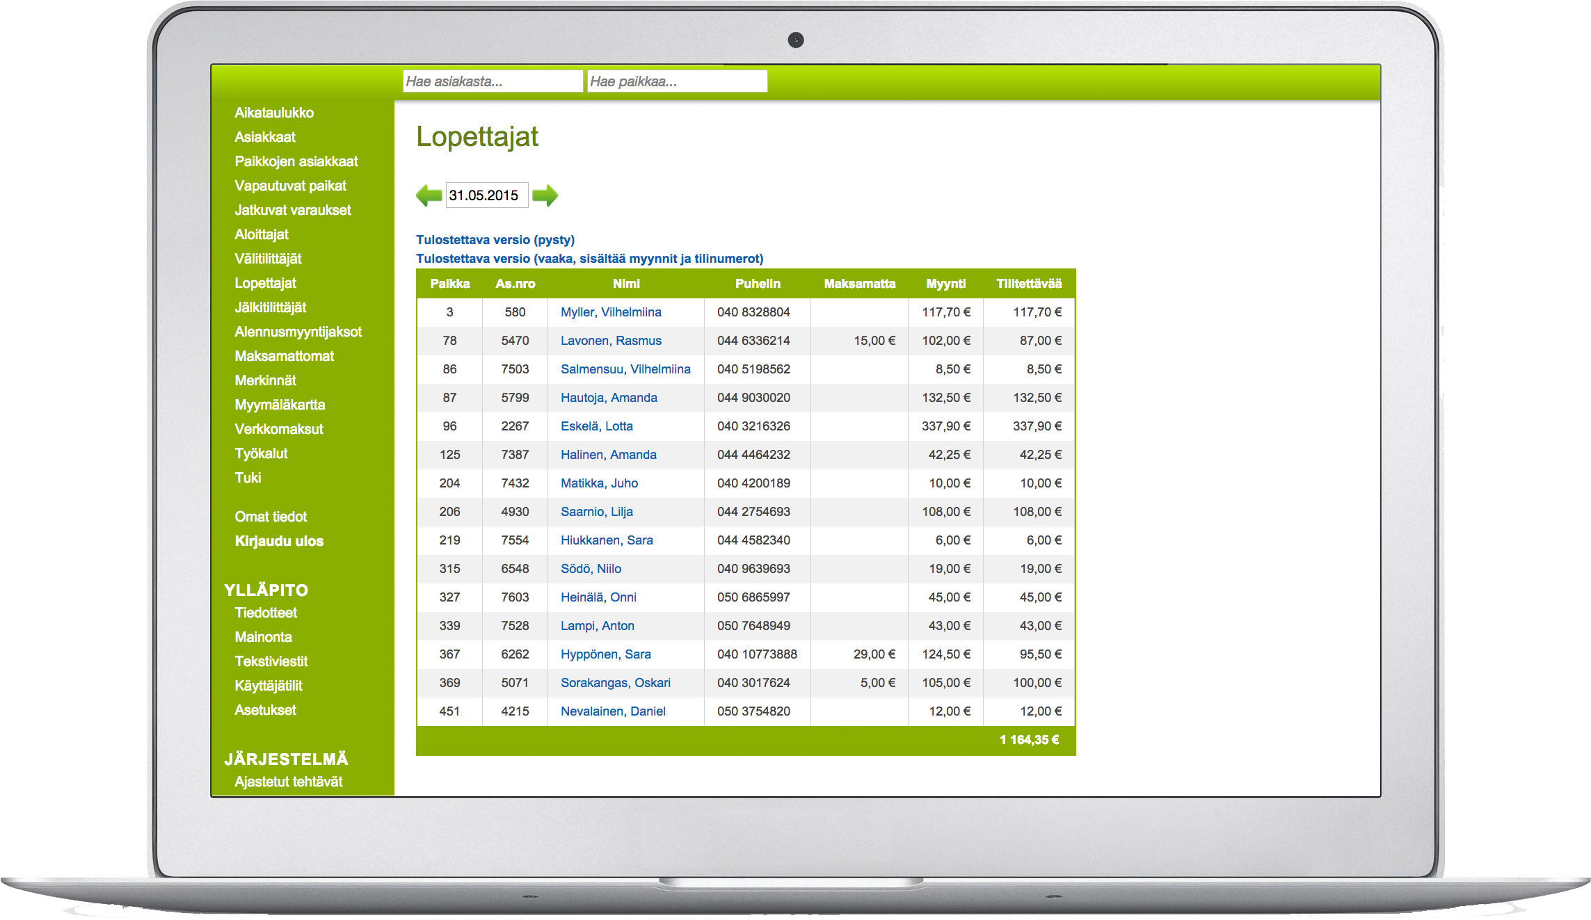Open Jatkuvat varaukset menu item

pyautogui.click(x=293, y=210)
